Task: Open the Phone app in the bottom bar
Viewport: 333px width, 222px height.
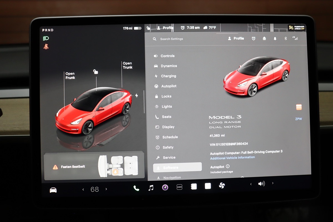Action: pos(136,188)
